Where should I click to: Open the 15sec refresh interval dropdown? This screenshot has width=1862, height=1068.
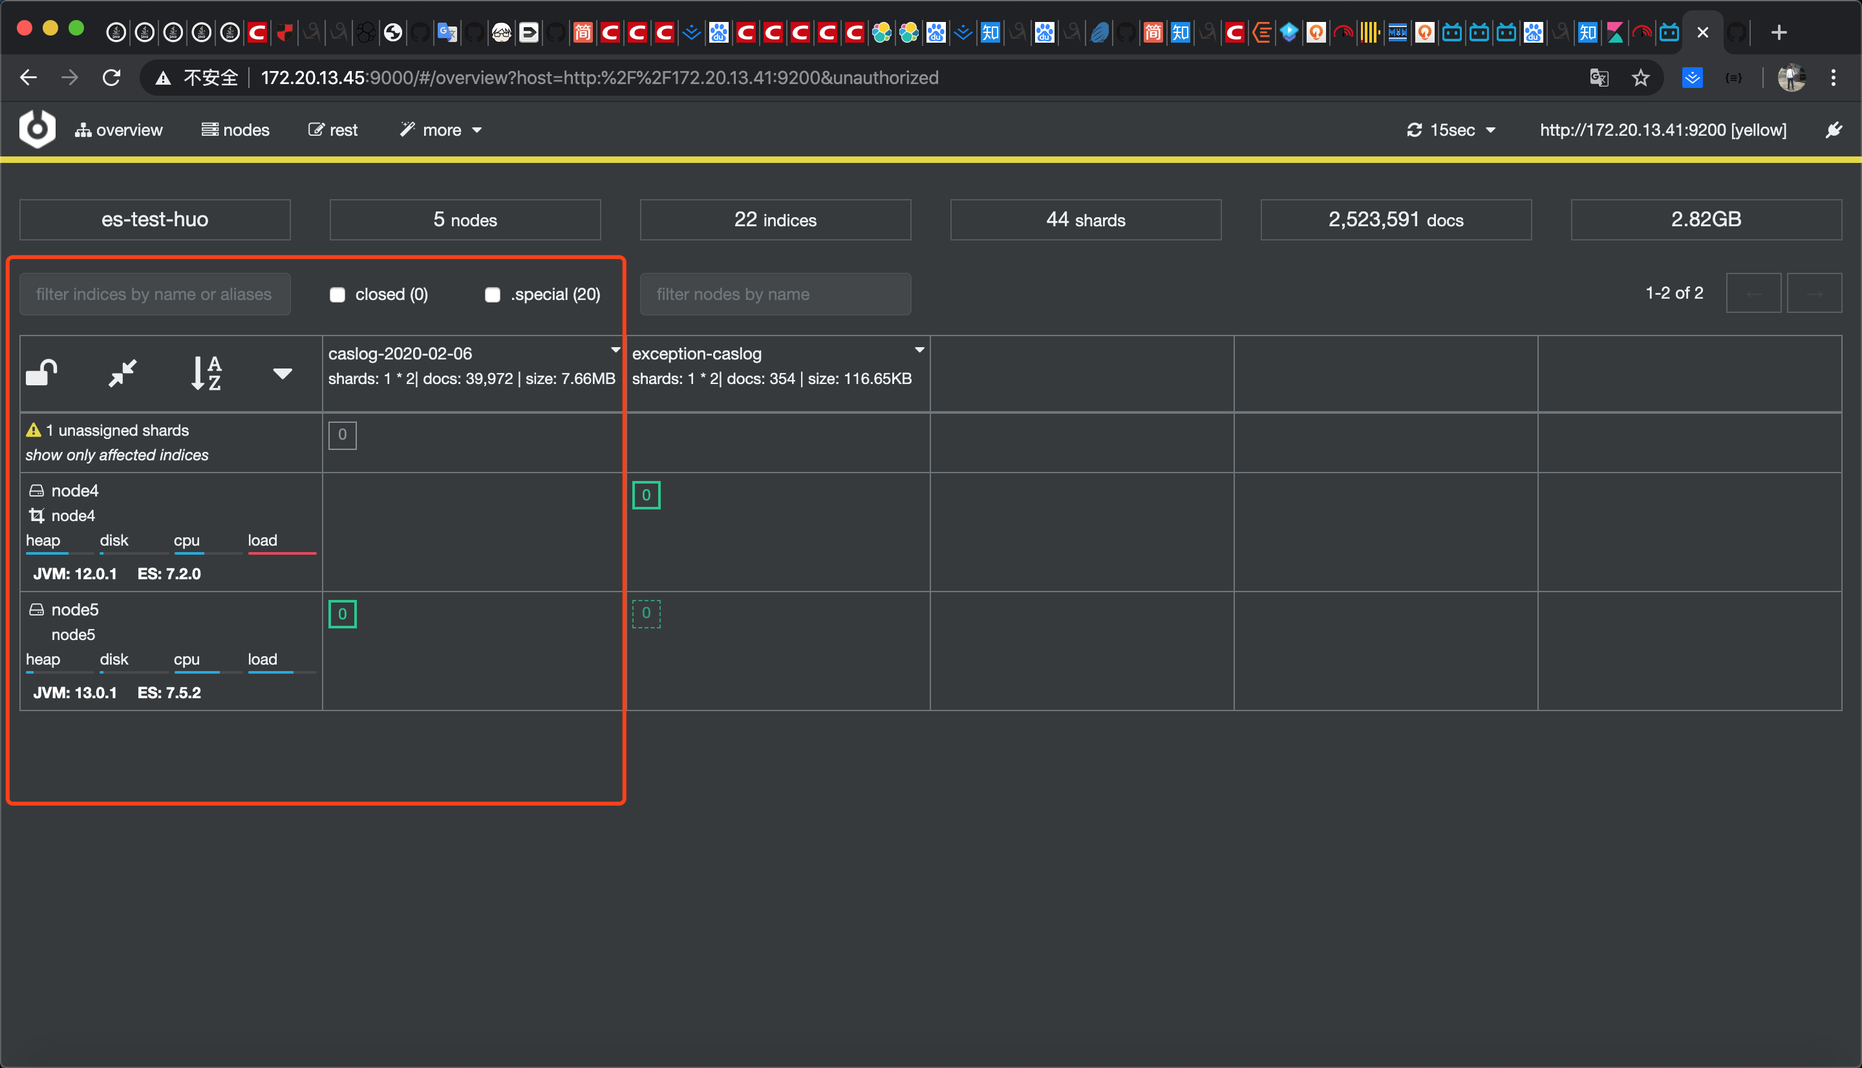[1451, 130]
